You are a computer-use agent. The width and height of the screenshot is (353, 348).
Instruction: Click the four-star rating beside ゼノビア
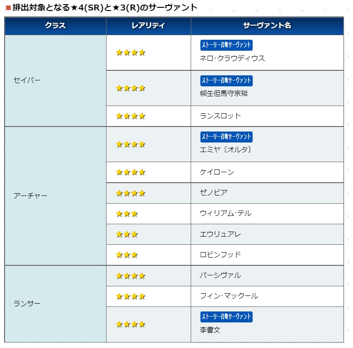pos(130,193)
